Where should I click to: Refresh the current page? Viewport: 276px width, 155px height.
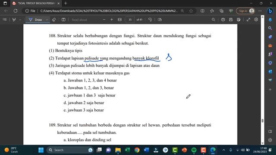coord(16,11)
